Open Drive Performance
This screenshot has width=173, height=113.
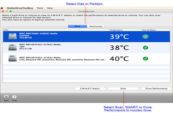pos(156,89)
